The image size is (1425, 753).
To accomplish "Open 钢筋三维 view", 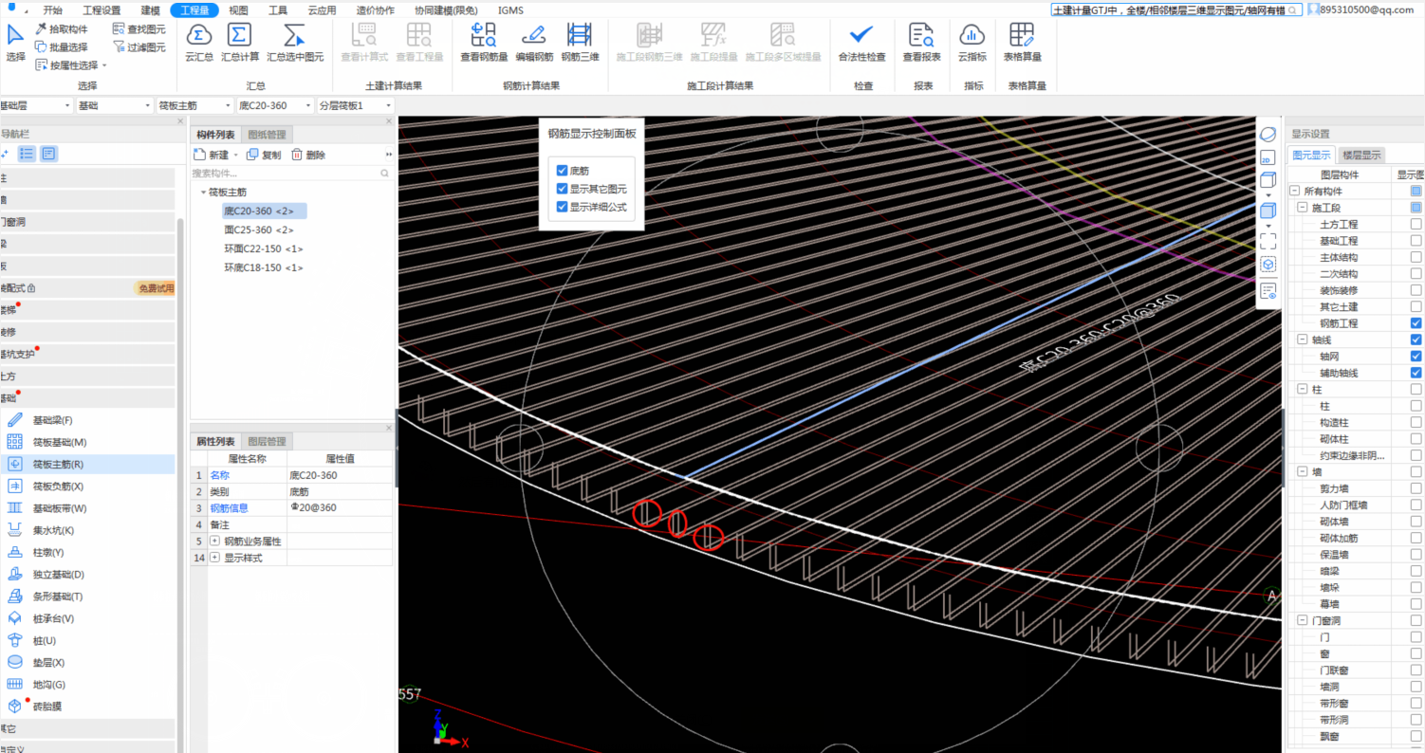I will click(x=580, y=44).
